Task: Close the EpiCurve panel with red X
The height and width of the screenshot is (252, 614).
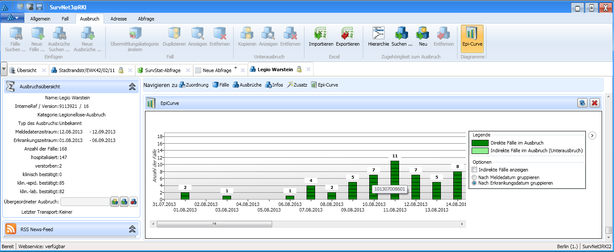Action: tap(595, 103)
